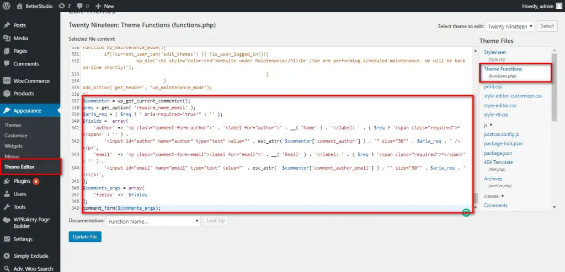Open the WooCommerce menu
Image resolution: width=565 pixels, height=272 pixels.
30,81
